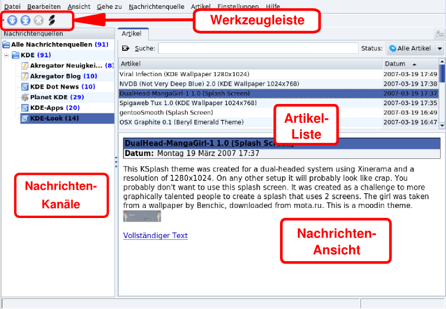Viewport: 446px width, 309px height.
Task: Open the Status filter dropdown showing Alle Artikel
Action: tap(415, 48)
